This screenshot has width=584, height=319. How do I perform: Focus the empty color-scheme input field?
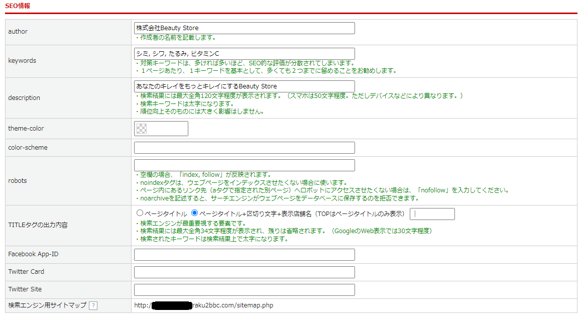(x=244, y=147)
